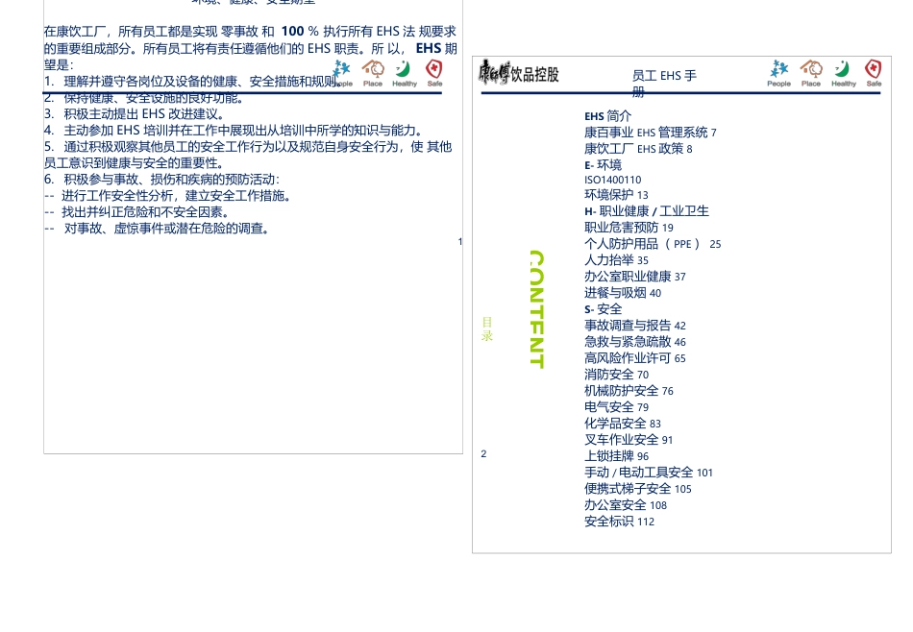The height and width of the screenshot is (632, 913).
Task: Select contents entry '进餐与吸烟 40'
Action: coord(623,293)
